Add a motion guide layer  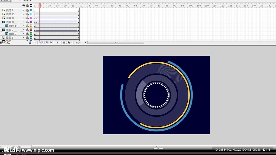pos(5,42)
